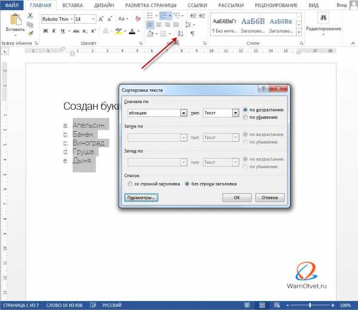Screen dimensions: 358x310
Task: Collapse the ribbon with the arrow icon
Action: [x=353, y=43]
